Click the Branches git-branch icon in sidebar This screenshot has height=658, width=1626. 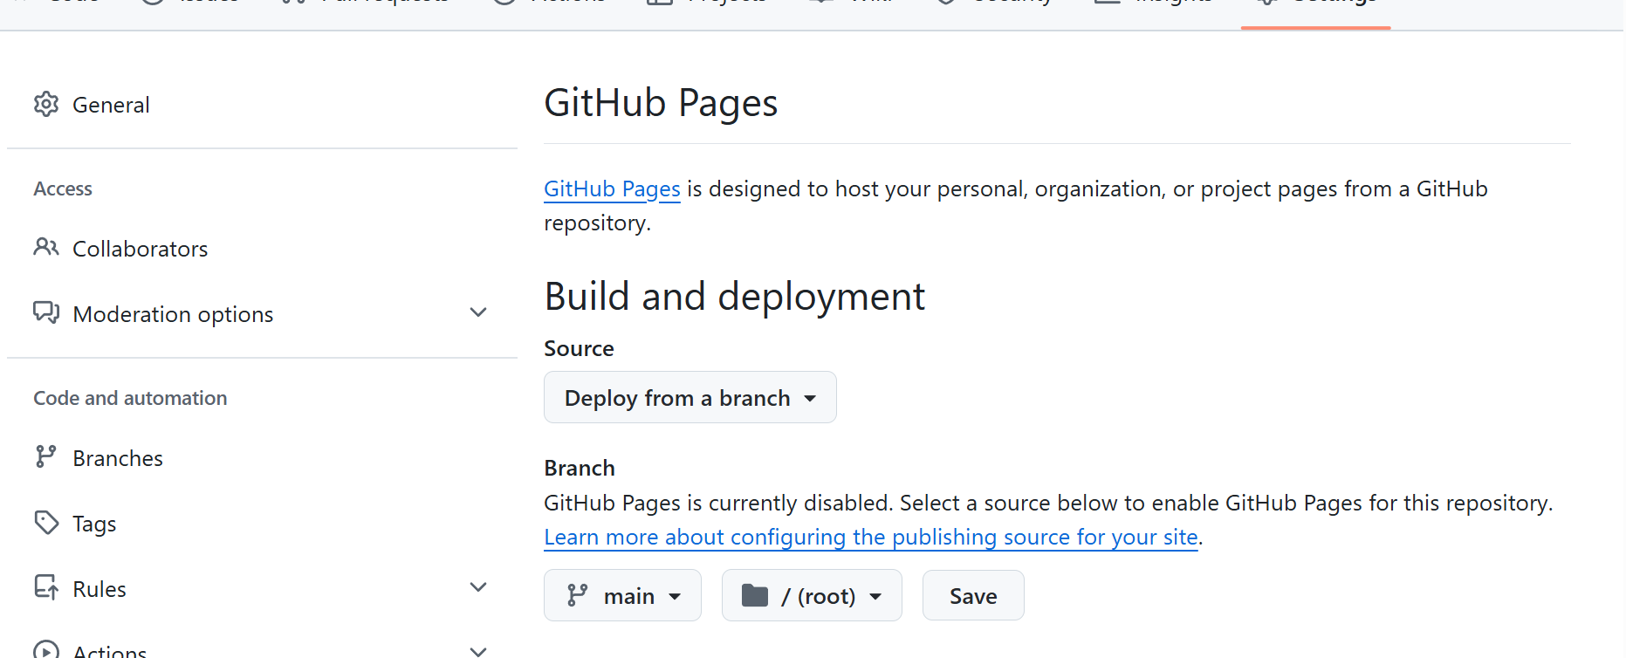(45, 456)
